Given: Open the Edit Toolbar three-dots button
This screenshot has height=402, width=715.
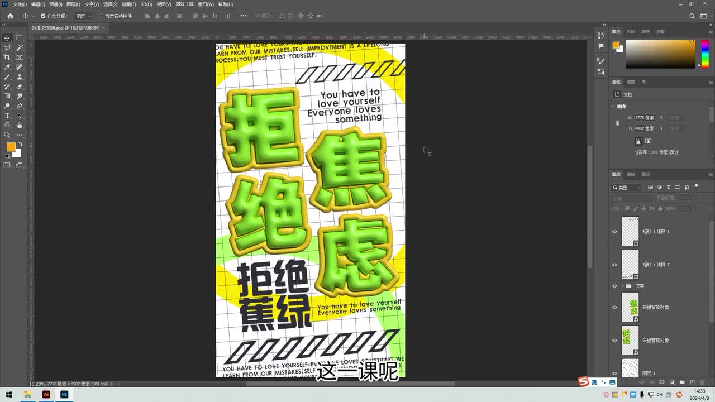Looking at the screenshot, I should [20, 135].
